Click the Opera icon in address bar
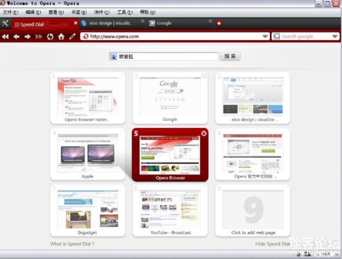This screenshot has height=259, width=342. pyautogui.click(x=86, y=36)
